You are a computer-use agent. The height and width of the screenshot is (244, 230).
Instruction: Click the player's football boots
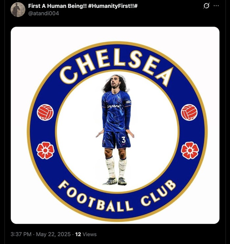[x=115, y=181]
